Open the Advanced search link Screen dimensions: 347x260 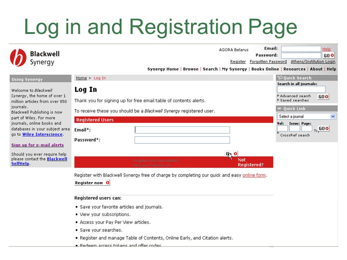[295, 96]
